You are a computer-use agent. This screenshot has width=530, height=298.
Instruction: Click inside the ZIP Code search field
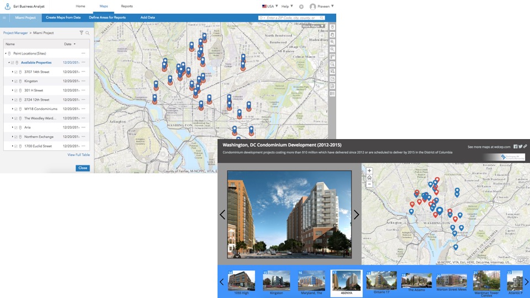(291, 18)
